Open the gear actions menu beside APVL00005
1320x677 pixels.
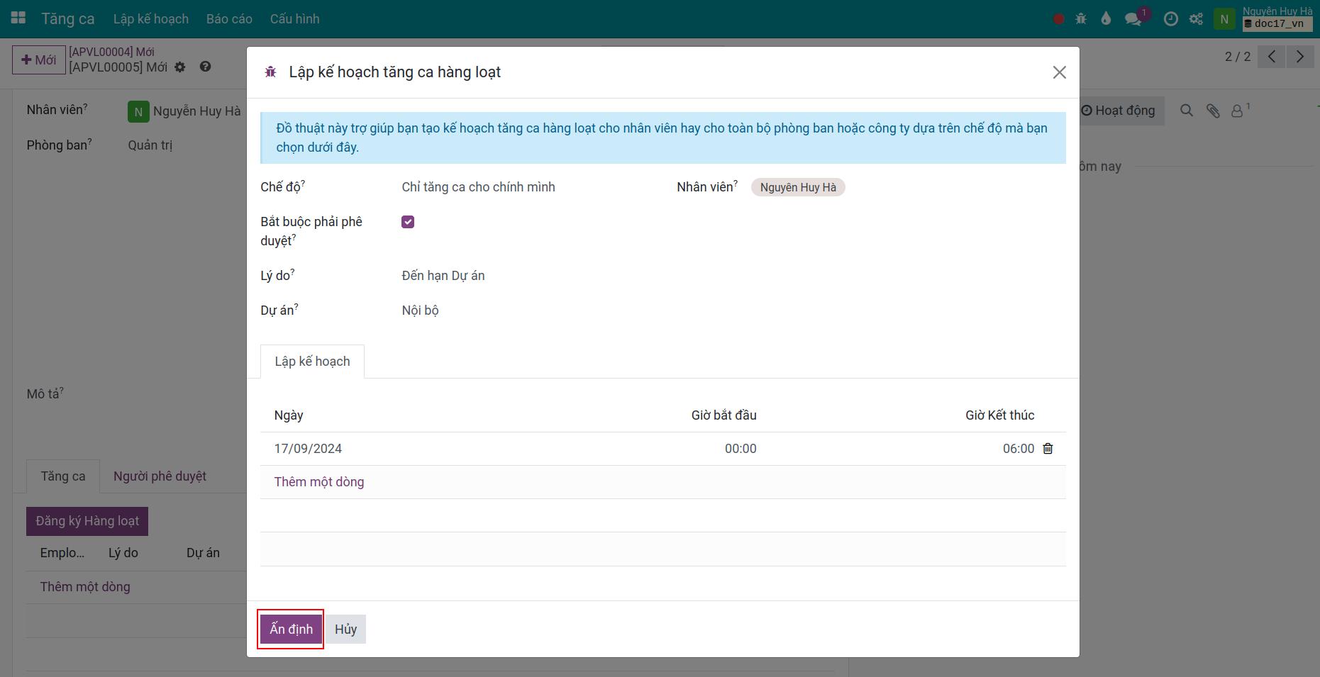180,67
